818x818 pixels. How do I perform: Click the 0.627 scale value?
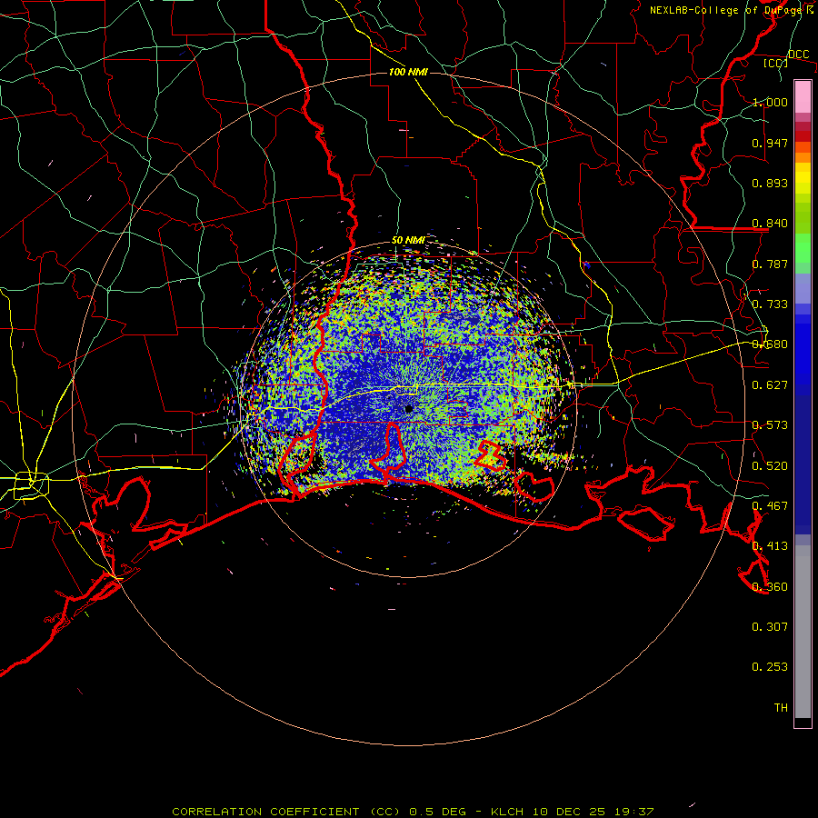pos(770,385)
